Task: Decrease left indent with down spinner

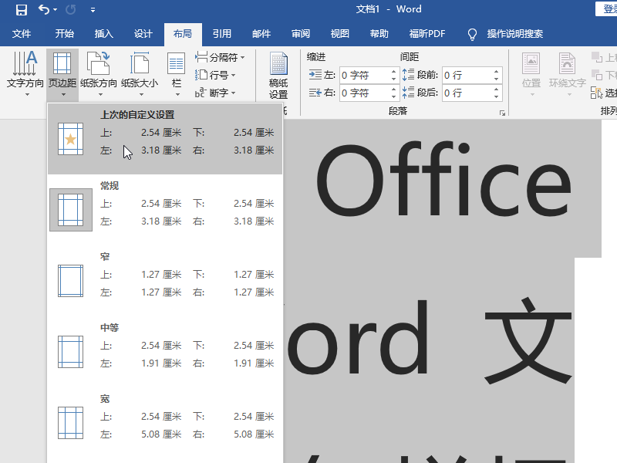Action: [394, 79]
